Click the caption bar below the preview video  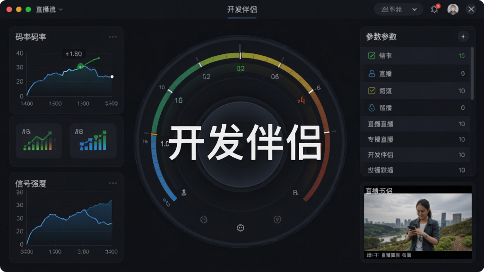click(418, 255)
